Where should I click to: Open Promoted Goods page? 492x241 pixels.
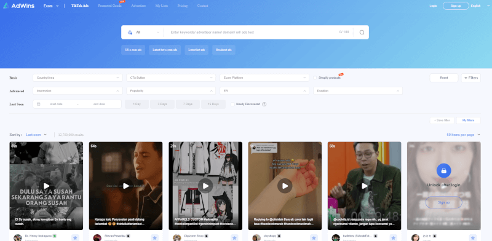[x=110, y=6]
